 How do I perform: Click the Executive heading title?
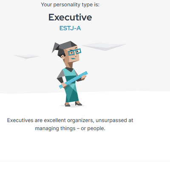(70, 17)
